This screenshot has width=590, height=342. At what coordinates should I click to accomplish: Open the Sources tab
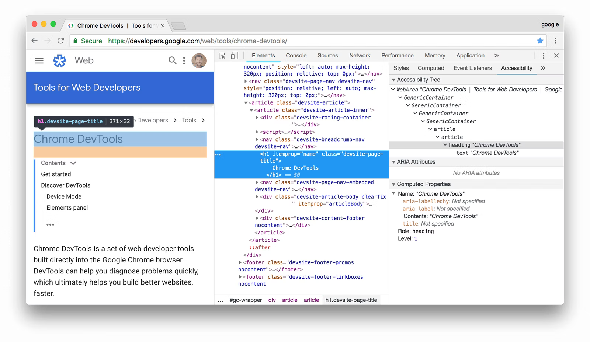tap(328, 56)
